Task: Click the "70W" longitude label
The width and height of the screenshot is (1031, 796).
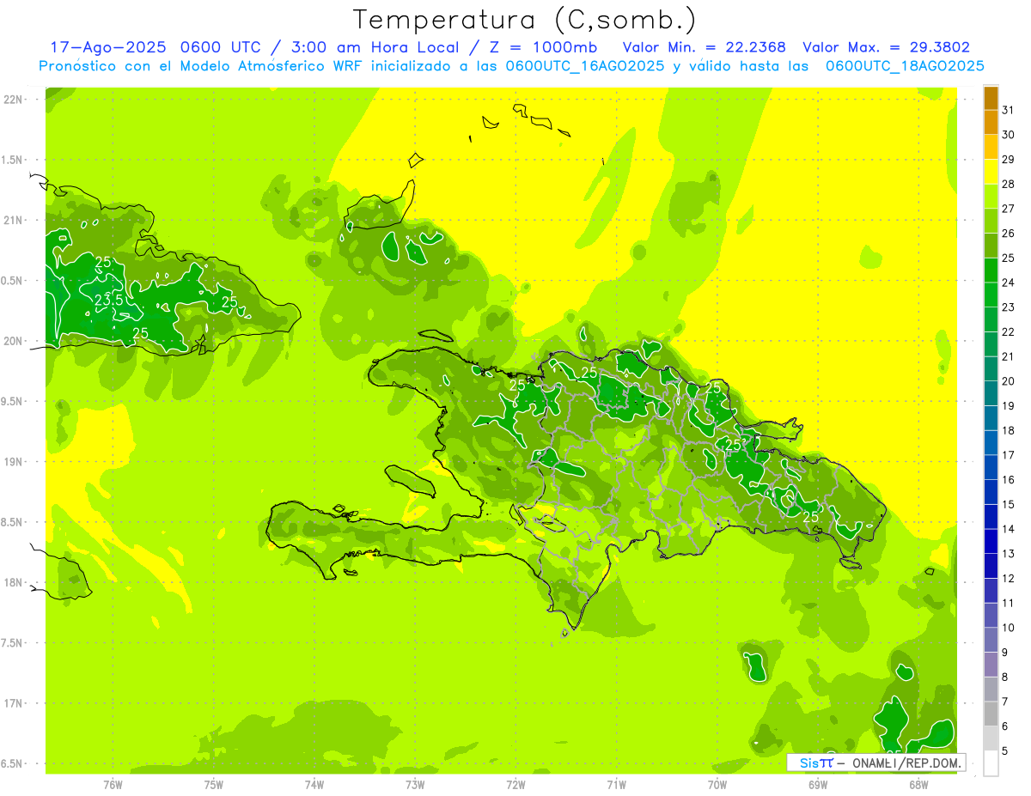Action: pos(717,784)
